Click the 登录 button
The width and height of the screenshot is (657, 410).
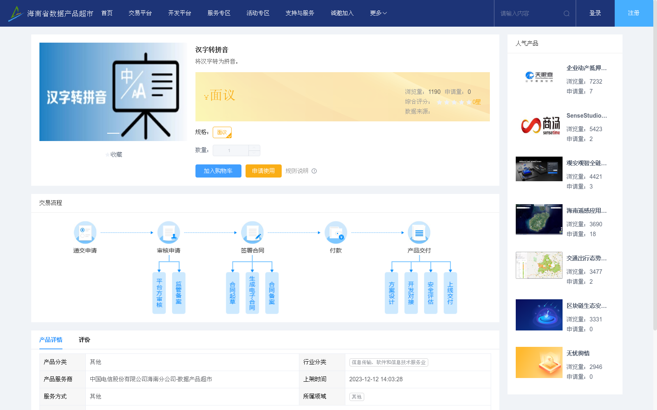[595, 13]
